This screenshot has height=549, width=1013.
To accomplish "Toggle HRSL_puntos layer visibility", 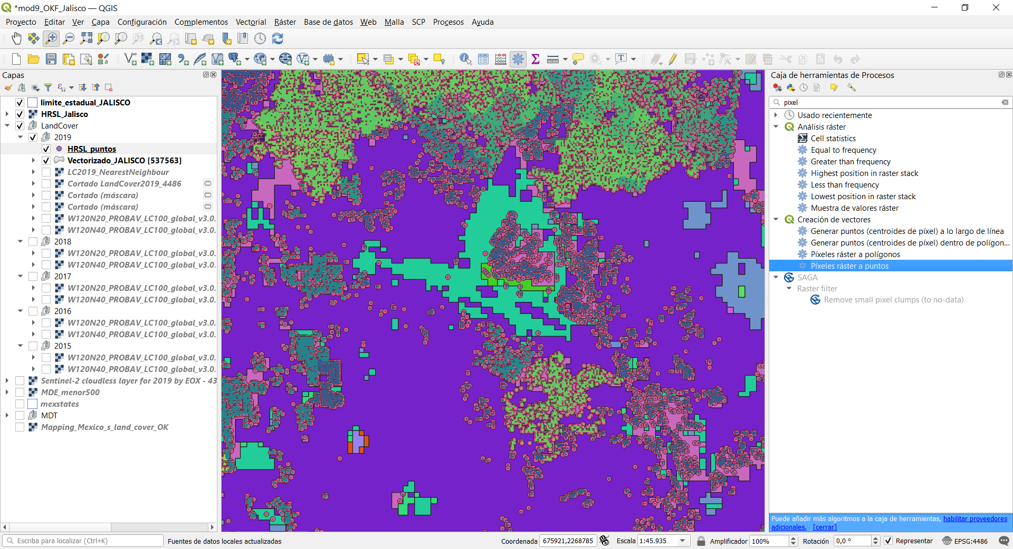I will [x=46, y=149].
